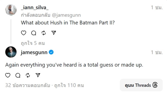The image size is (167, 95).
Task: Open the _iann_silva_ username link
Action: point(35,7)
